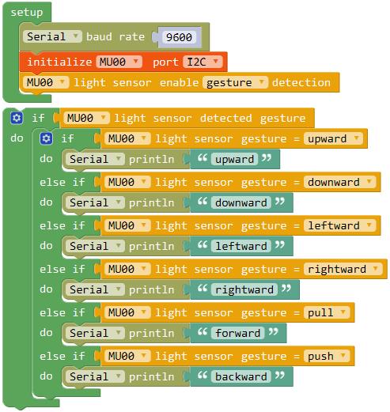
Task: Open the pull gesture dropdown
Action: (x=327, y=312)
